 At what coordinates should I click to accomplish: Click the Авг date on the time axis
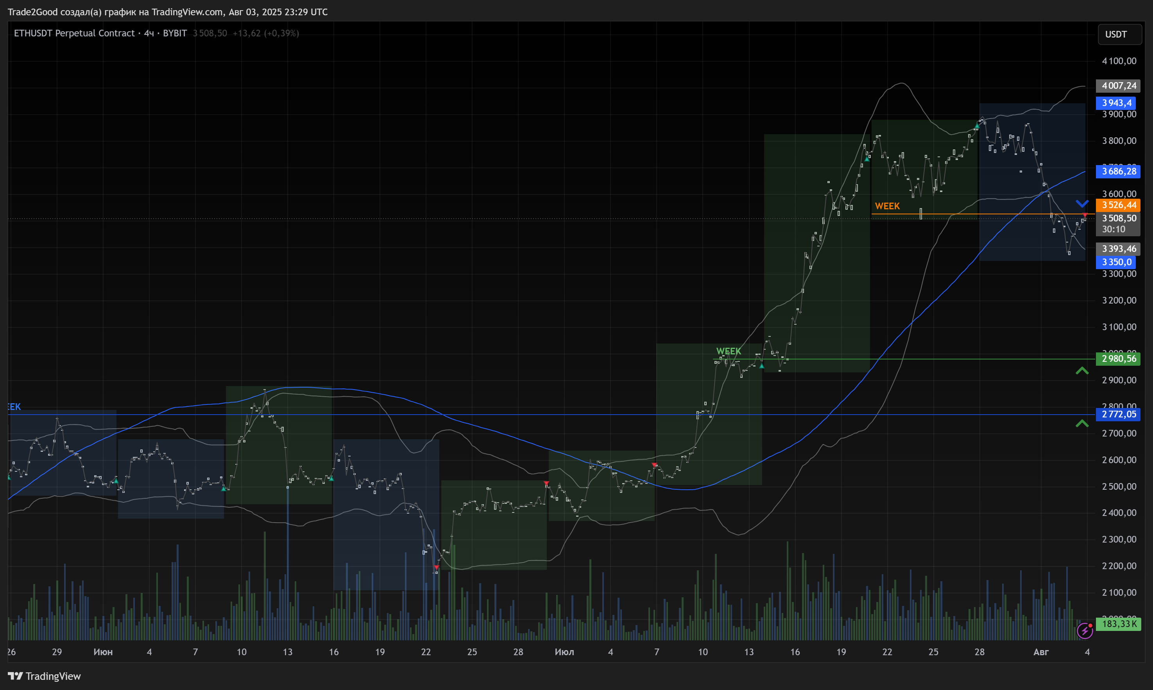[1040, 652]
